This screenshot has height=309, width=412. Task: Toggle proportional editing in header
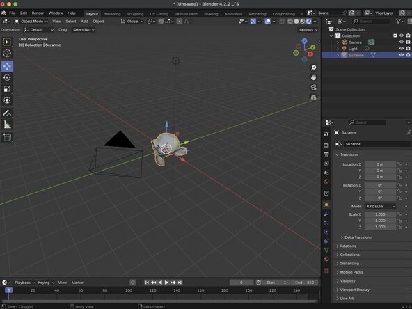pos(180,22)
